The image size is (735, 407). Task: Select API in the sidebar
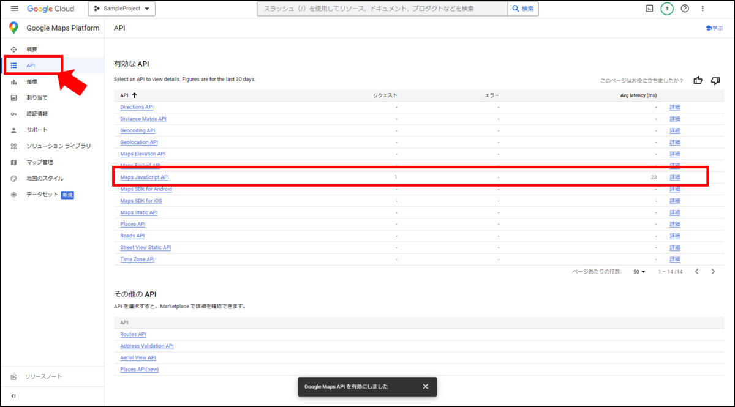pos(31,65)
